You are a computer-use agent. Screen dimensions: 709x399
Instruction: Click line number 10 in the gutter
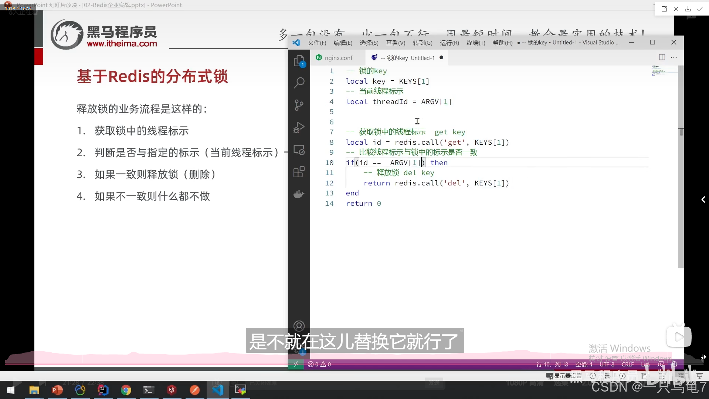click(x=329, y=162)
